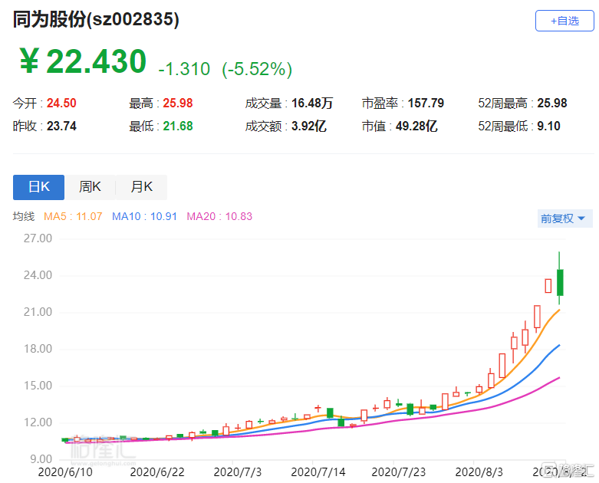Click the 27.00 price axis label

pos(38,238)
